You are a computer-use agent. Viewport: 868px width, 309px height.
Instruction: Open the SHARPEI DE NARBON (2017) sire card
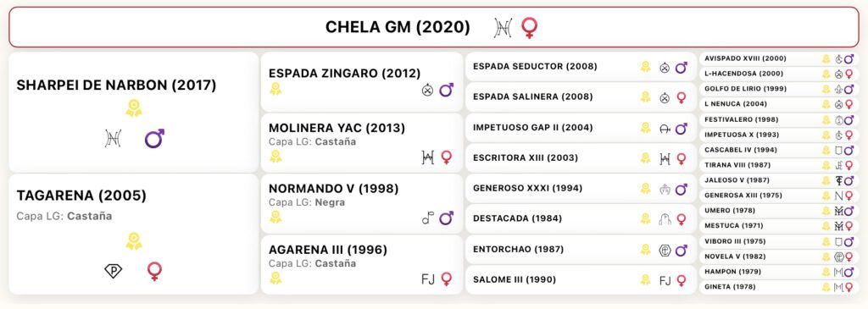click(133, 113)
